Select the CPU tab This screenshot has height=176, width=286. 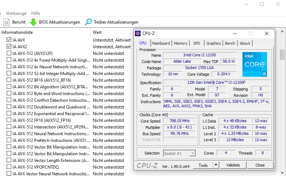[x=143, y=43]
